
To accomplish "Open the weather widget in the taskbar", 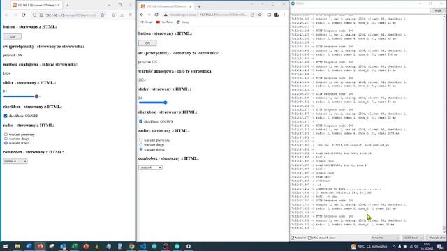I will pyautogui.click(x=369, y=246).
